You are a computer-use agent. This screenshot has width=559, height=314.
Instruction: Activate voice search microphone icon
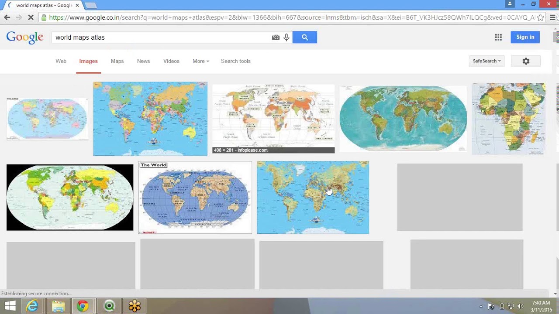[286, 38]
